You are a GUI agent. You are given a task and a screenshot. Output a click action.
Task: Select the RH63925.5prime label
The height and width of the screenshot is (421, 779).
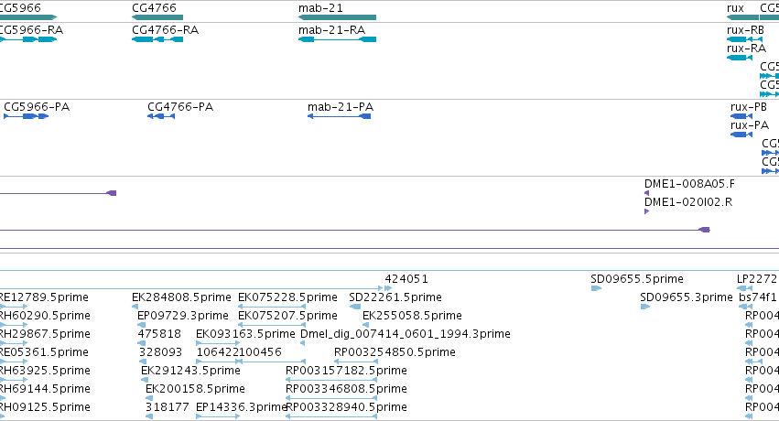(44, 371)
